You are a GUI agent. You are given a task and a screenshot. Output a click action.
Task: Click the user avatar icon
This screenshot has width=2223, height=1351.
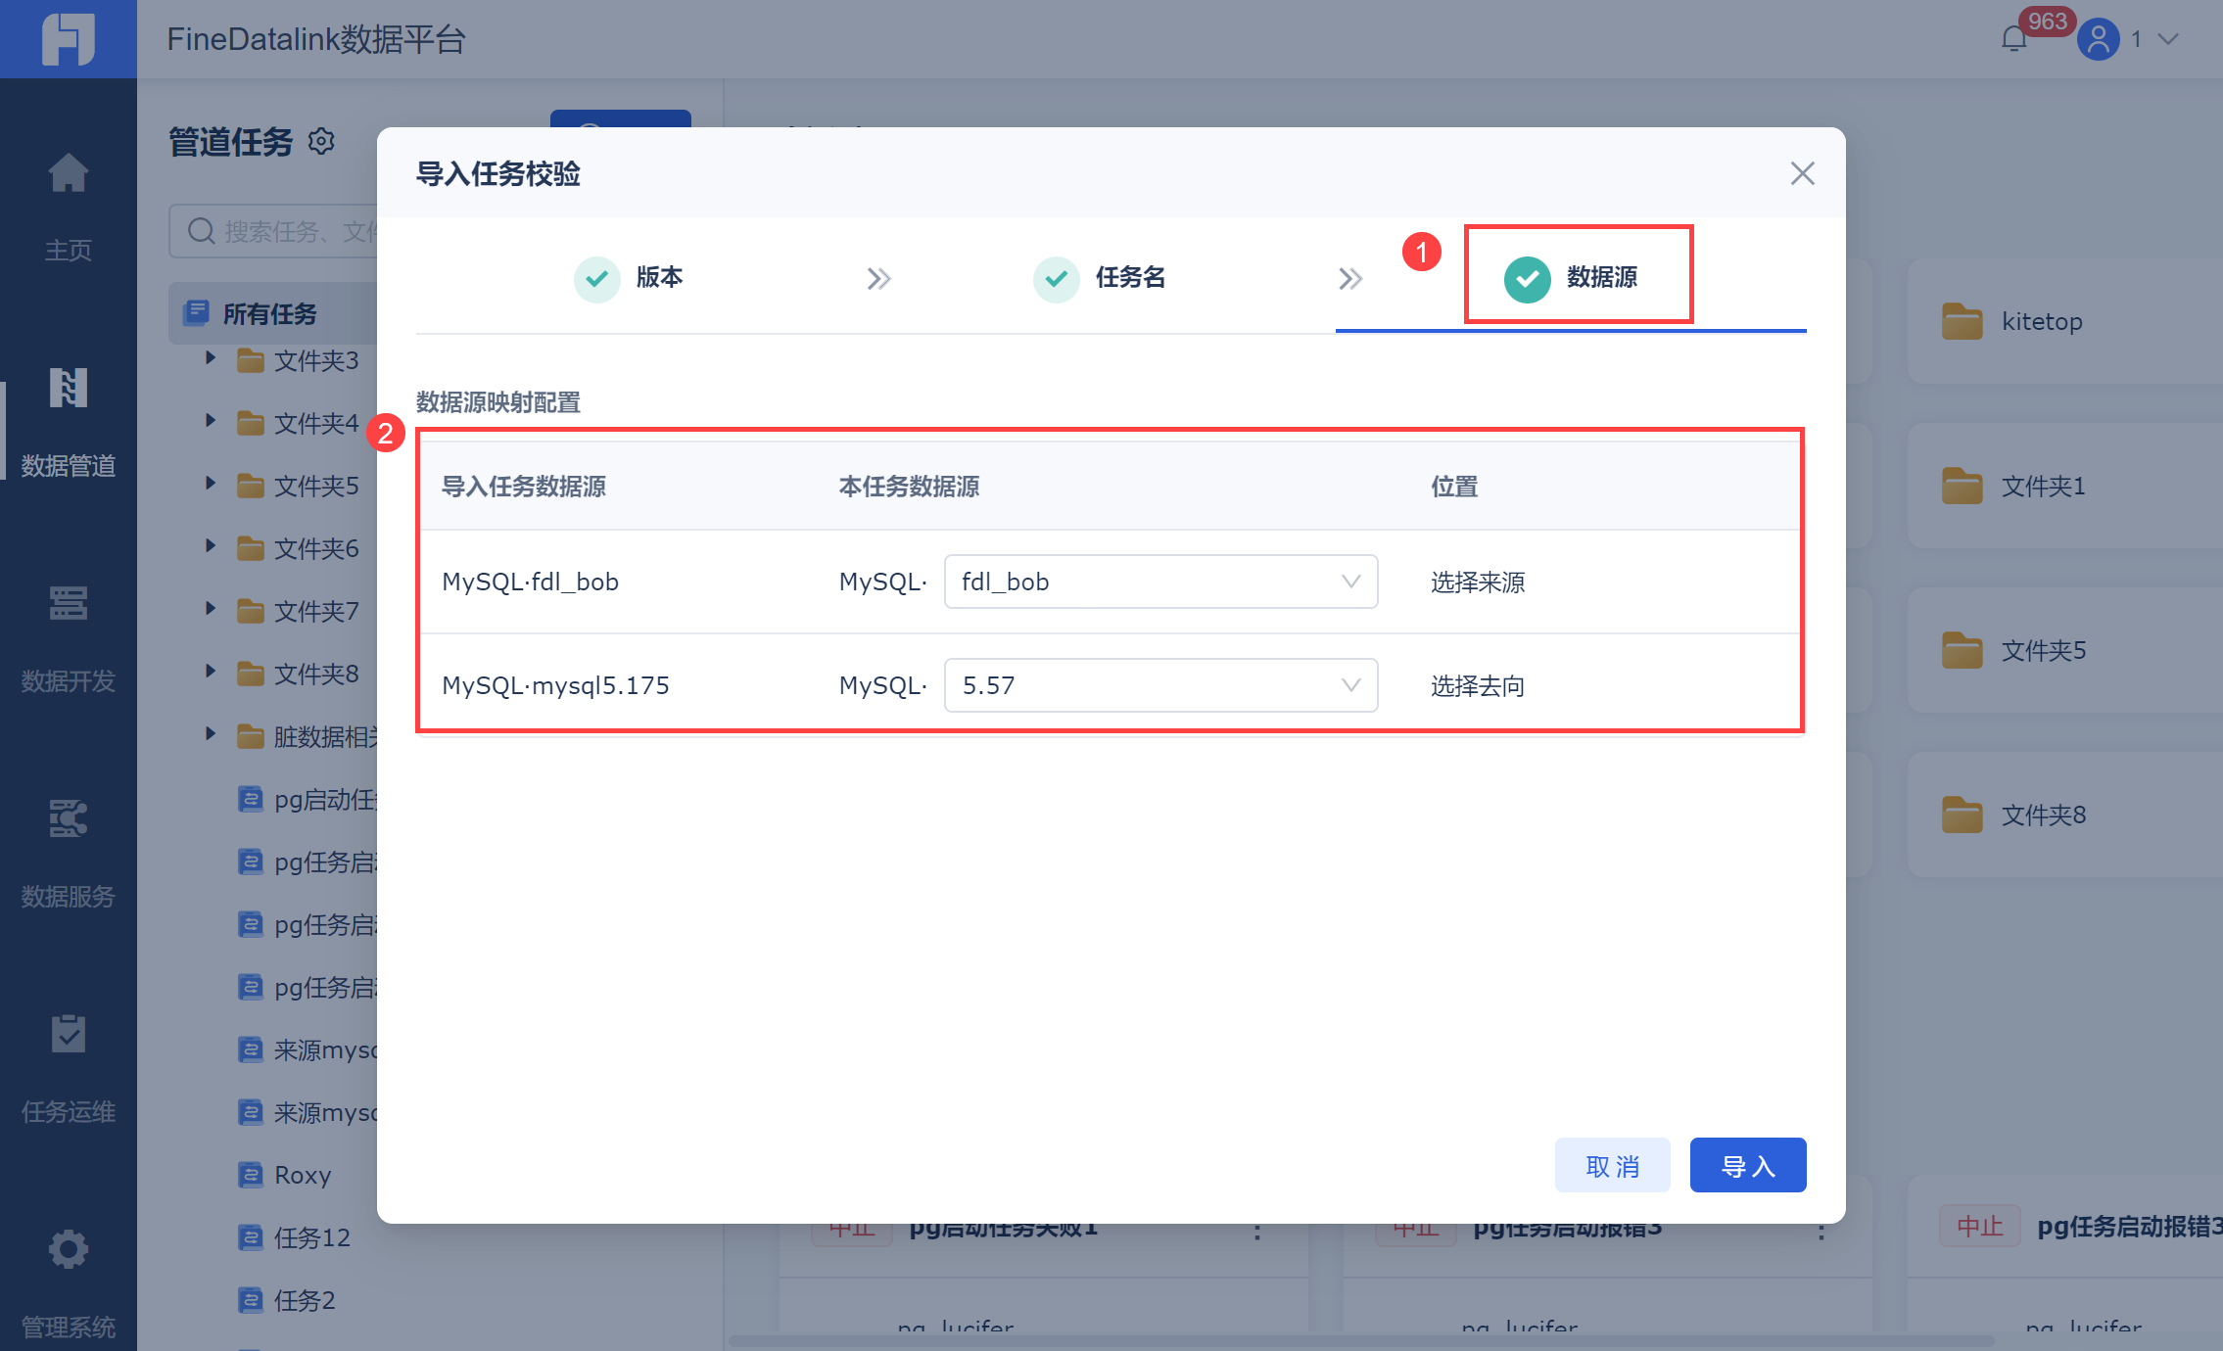click(x=2098, y=39)
